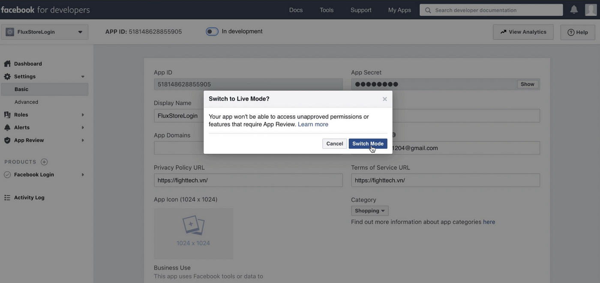The width and height of the screenshot is (600, 283).
Task: Click the Privacy Policy URL field
Action: click(248, 180)
